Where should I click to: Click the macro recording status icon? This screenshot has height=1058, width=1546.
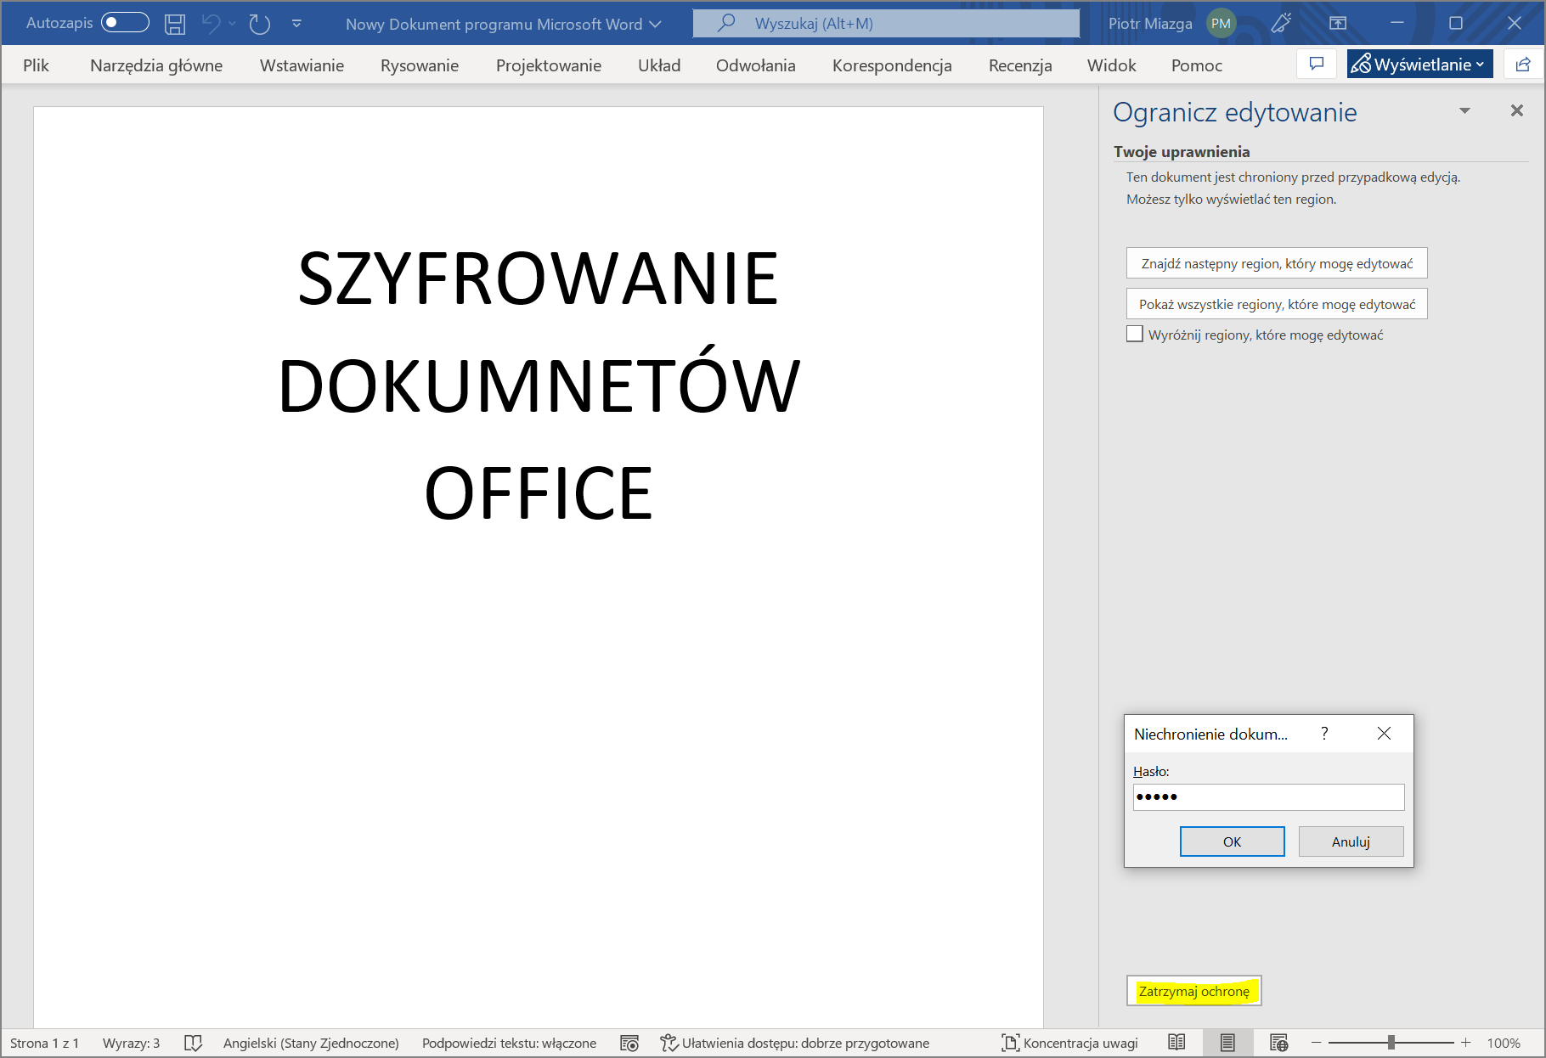[x=629, y=1043]
